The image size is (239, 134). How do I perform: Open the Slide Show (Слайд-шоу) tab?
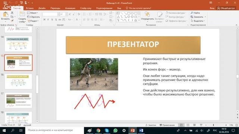click(86, 8)
